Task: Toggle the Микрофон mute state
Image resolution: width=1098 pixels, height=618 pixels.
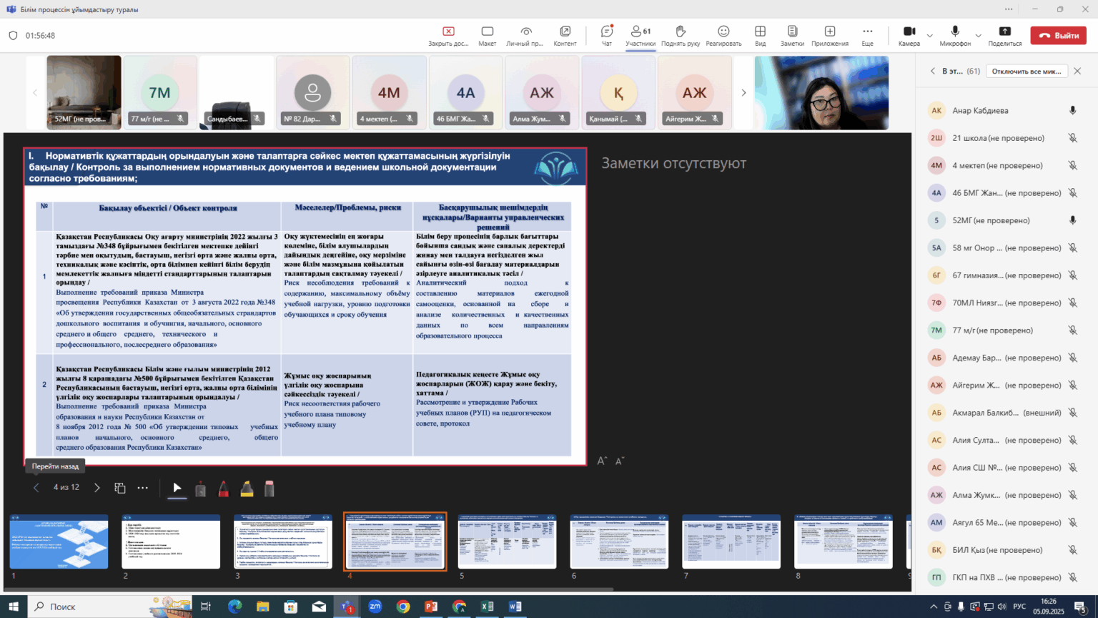Action: 954,35
